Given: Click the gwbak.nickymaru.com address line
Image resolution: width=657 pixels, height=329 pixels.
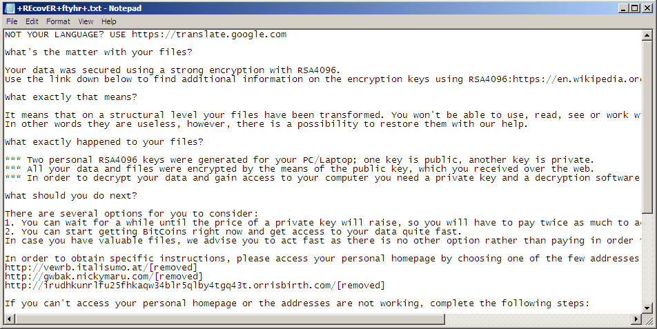Looking at the screenshot, I should click(88, 276).
